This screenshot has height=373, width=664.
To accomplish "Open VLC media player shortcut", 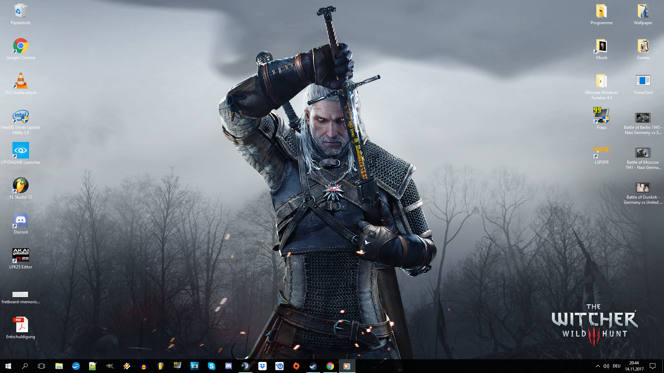I will point(21,81).
